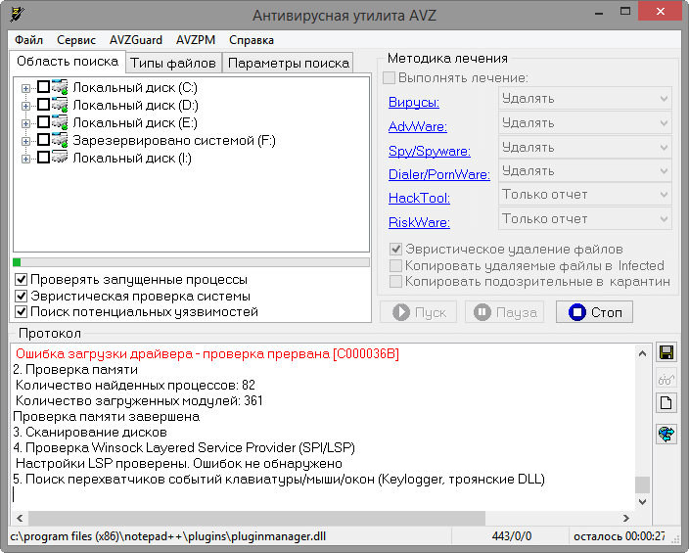This screenshot has height=553, width=689.
Task: Switch to Параметры поиска tab
Action: click(289, 64)
